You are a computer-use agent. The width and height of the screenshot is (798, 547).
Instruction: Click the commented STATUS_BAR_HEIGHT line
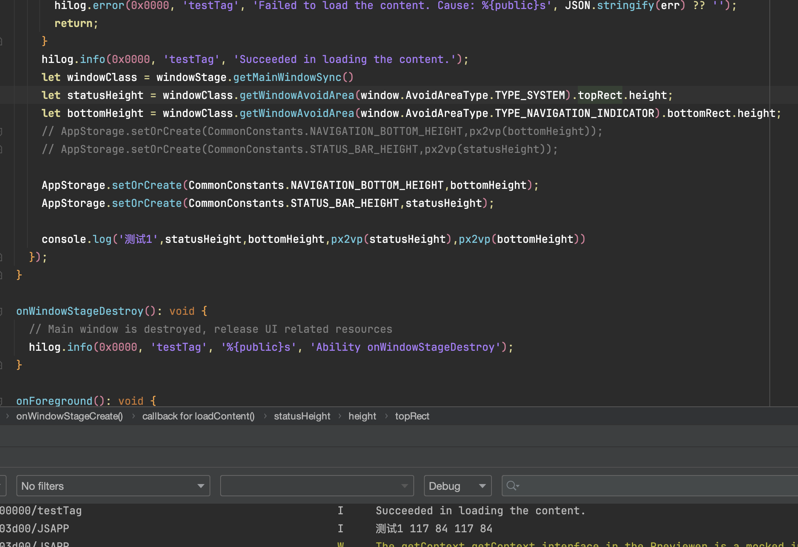click(x=300, y=149)
